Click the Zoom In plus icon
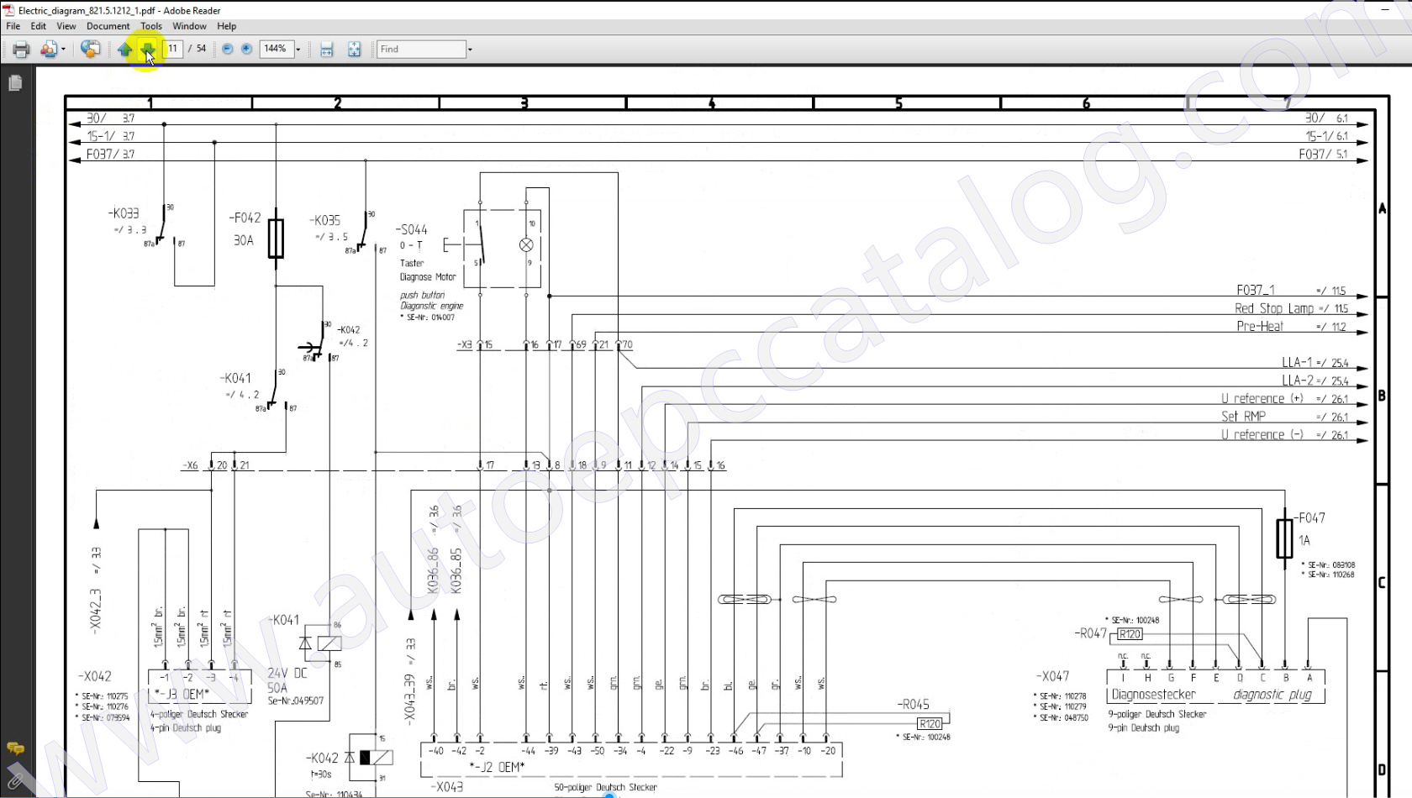This screenshot has height=798, width=1412. [x=245, y=49]
